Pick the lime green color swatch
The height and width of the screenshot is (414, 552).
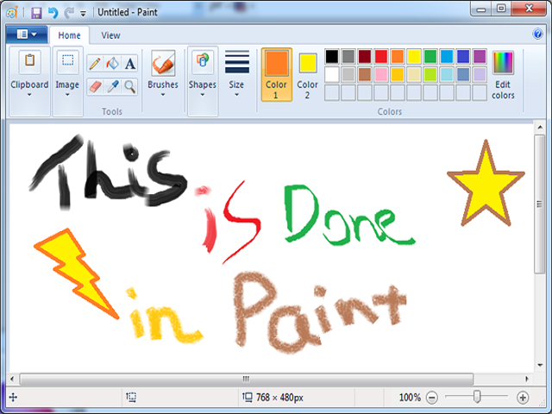430,75
